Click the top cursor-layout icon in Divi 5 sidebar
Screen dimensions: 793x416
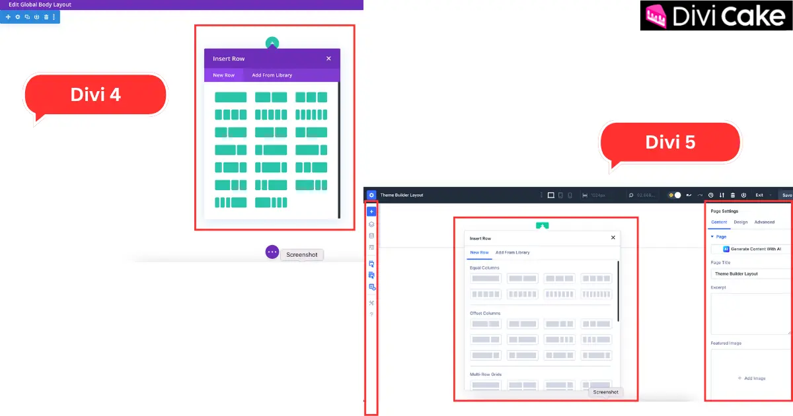[371, 264]
